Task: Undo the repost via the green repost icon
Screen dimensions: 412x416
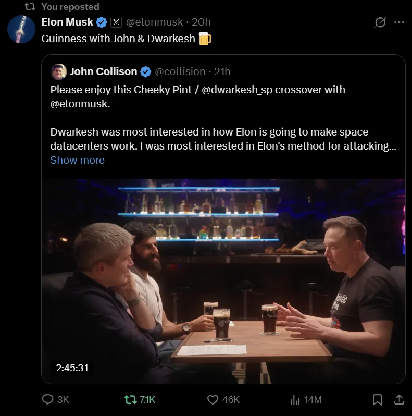Action: click(130, 399)
